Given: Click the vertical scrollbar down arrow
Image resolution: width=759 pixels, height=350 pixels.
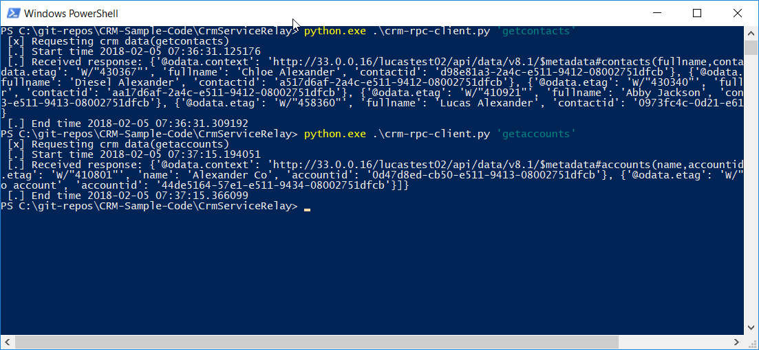Looking at the screenshot, I should coord(751,329).
